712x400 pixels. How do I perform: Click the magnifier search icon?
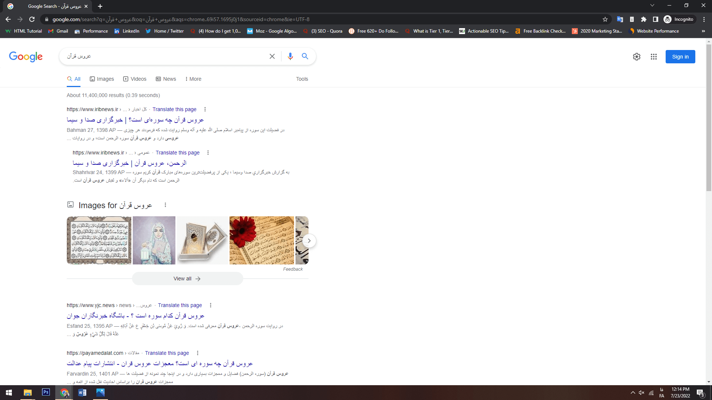[x=305, y=56]
